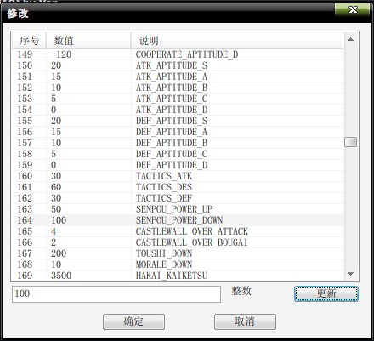Viewport: 374px width, 341px height.
Task: Select the ATK_APTITUDE_S row
Action: [x=178, y=65]
